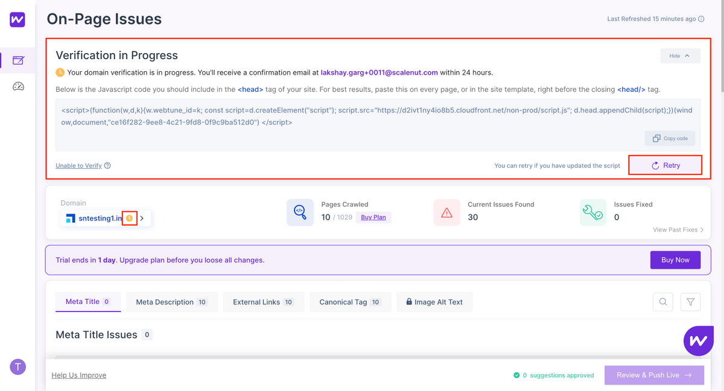This screenshot has height=391, width=724.
Task: Copy the script with Copy code
Action: point(670,138)
